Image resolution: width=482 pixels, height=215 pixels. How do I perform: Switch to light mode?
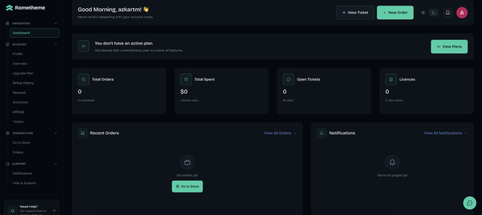[x=423, y=13]
